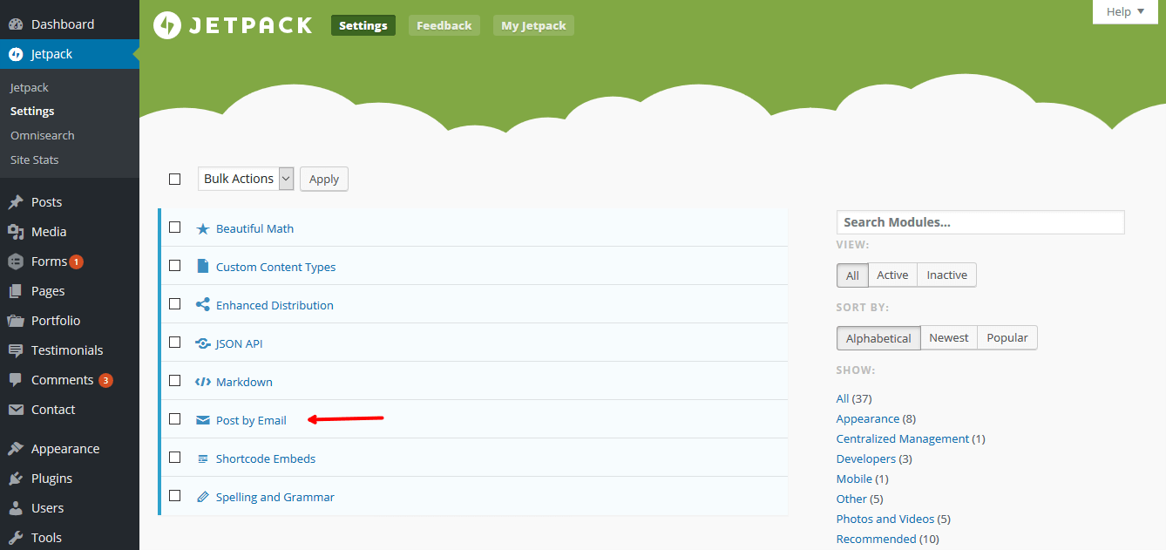Screen dimensions: 1166x550
Task: Click the Testimonials icon in sidebar
Action: click(16, 350)
